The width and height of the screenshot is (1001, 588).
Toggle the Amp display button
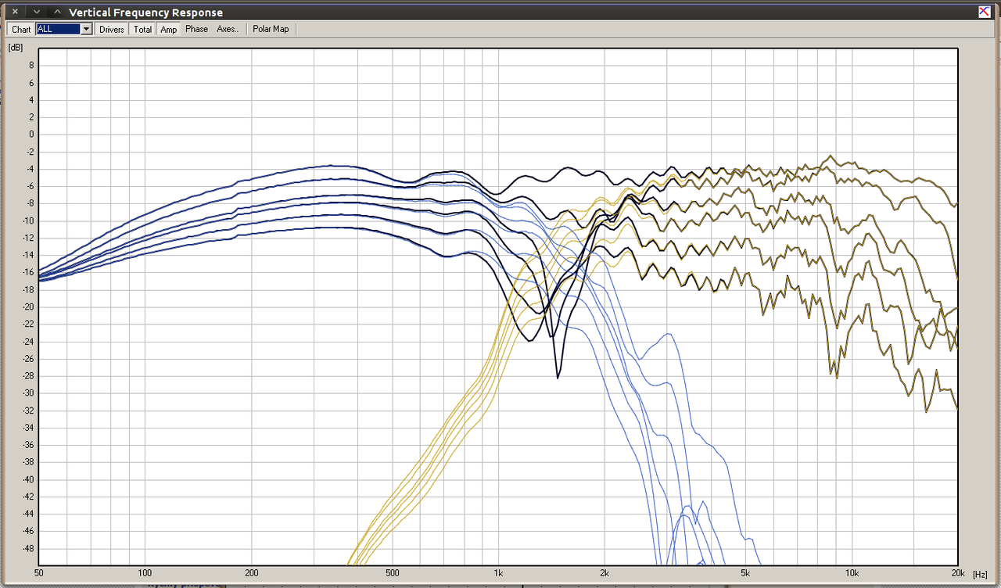pyautogui.click(x=169, y=29)
